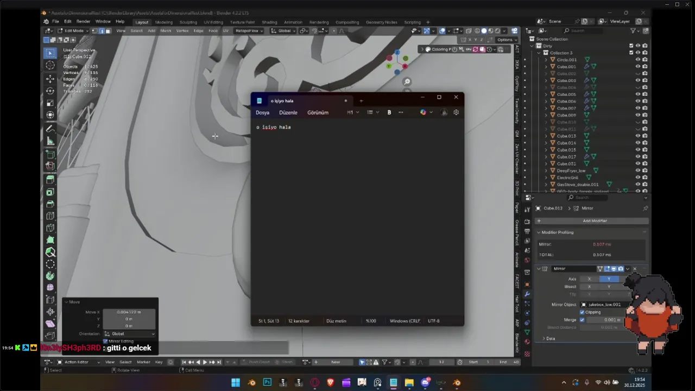
Task: Collapse Collection 3 in outliner
Action: click(x=539, y=53)
